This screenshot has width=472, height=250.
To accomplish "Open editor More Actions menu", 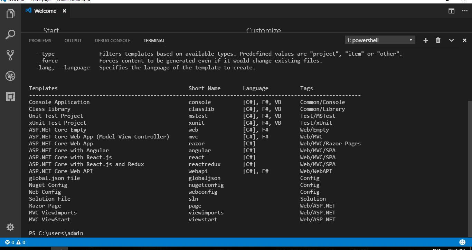I will pos(465,11).
